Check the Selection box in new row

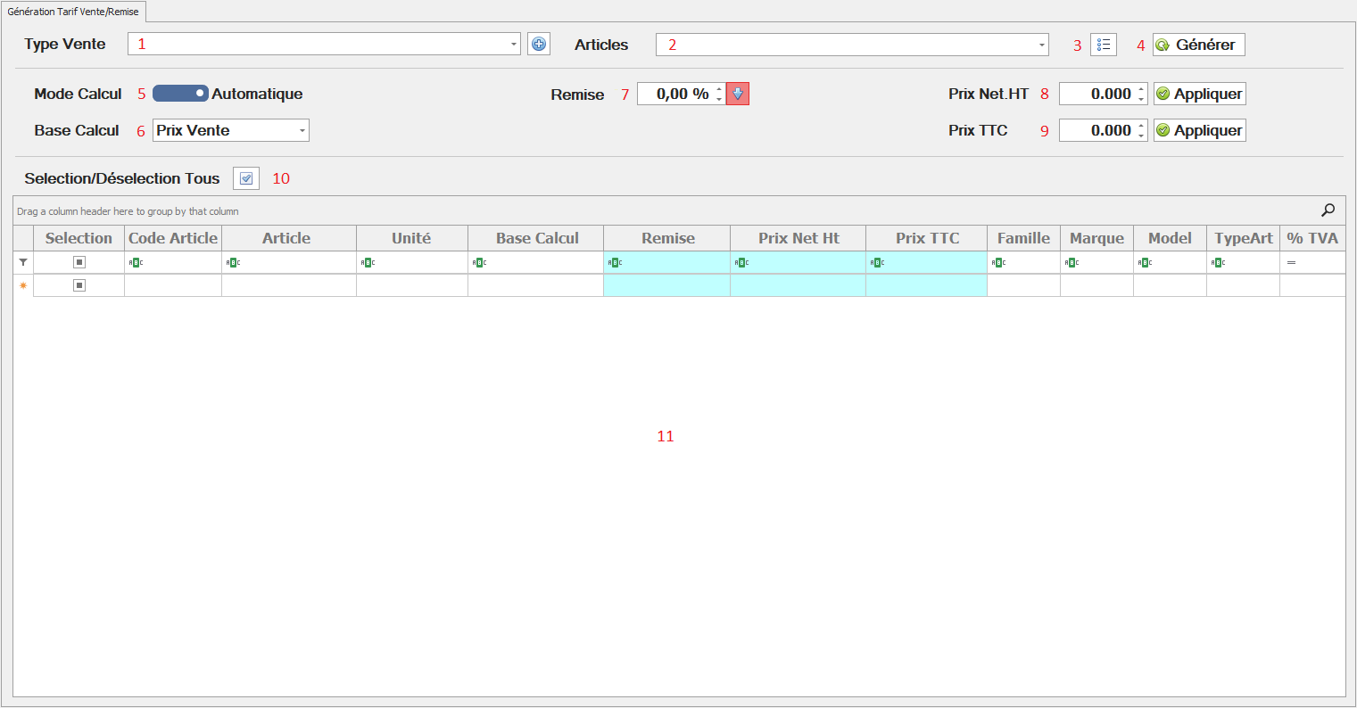point(79,285)
